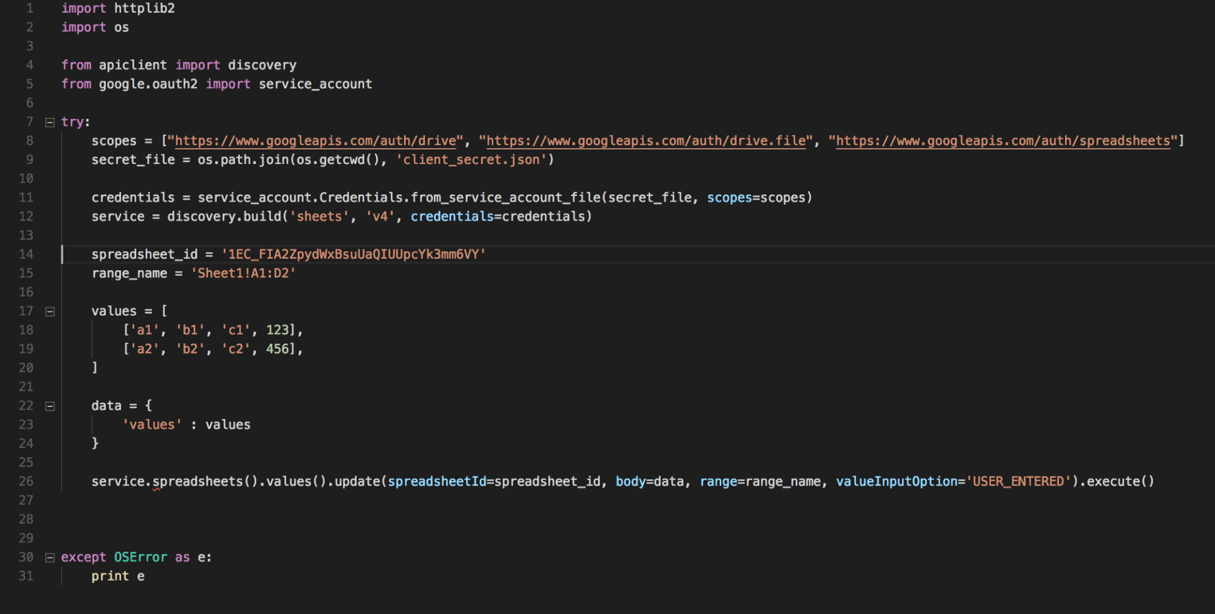Click the import httplib2 statement
This screenshot has width=1215, height=614.
(x=118, y=8)
